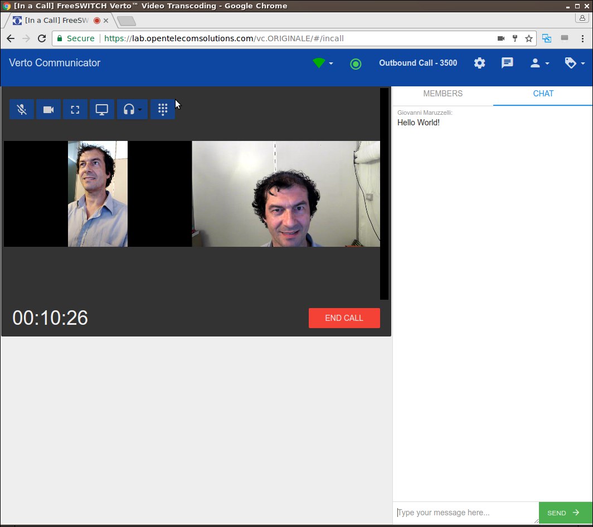Click the Verto Communicator title
Viewport: 593px width, 527px height.
[55, 63]
